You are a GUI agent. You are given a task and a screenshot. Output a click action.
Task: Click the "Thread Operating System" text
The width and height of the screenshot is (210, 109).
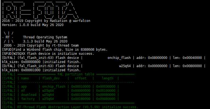45,37
